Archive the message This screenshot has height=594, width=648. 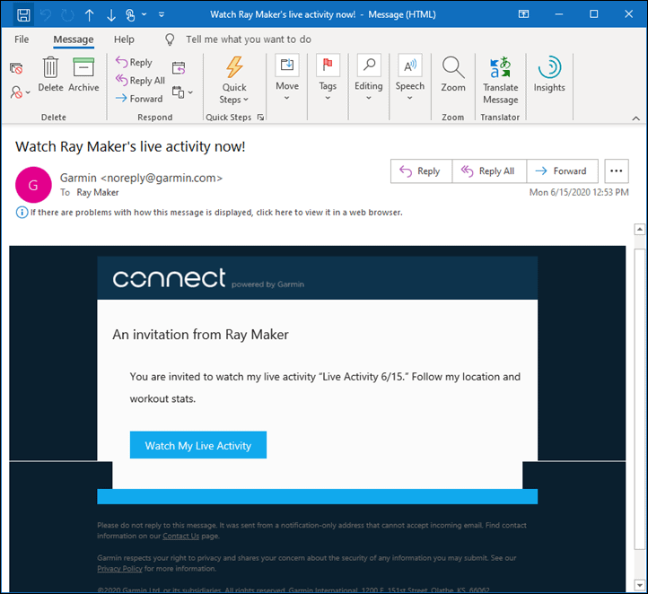[83, 74]
